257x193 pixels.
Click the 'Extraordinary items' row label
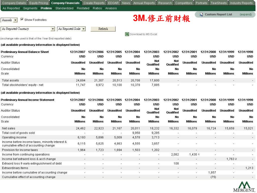click(x=15, y=168)
